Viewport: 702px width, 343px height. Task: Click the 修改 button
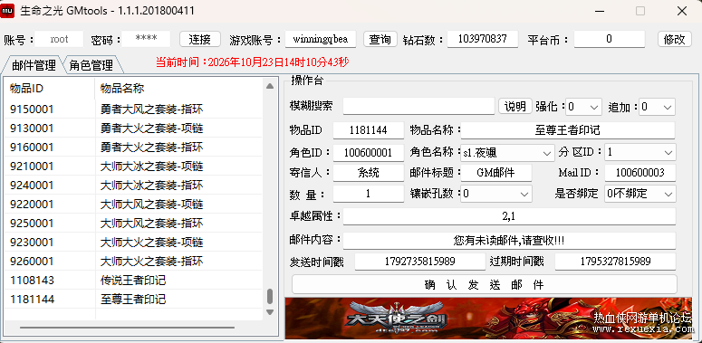(x=674, y=39)
